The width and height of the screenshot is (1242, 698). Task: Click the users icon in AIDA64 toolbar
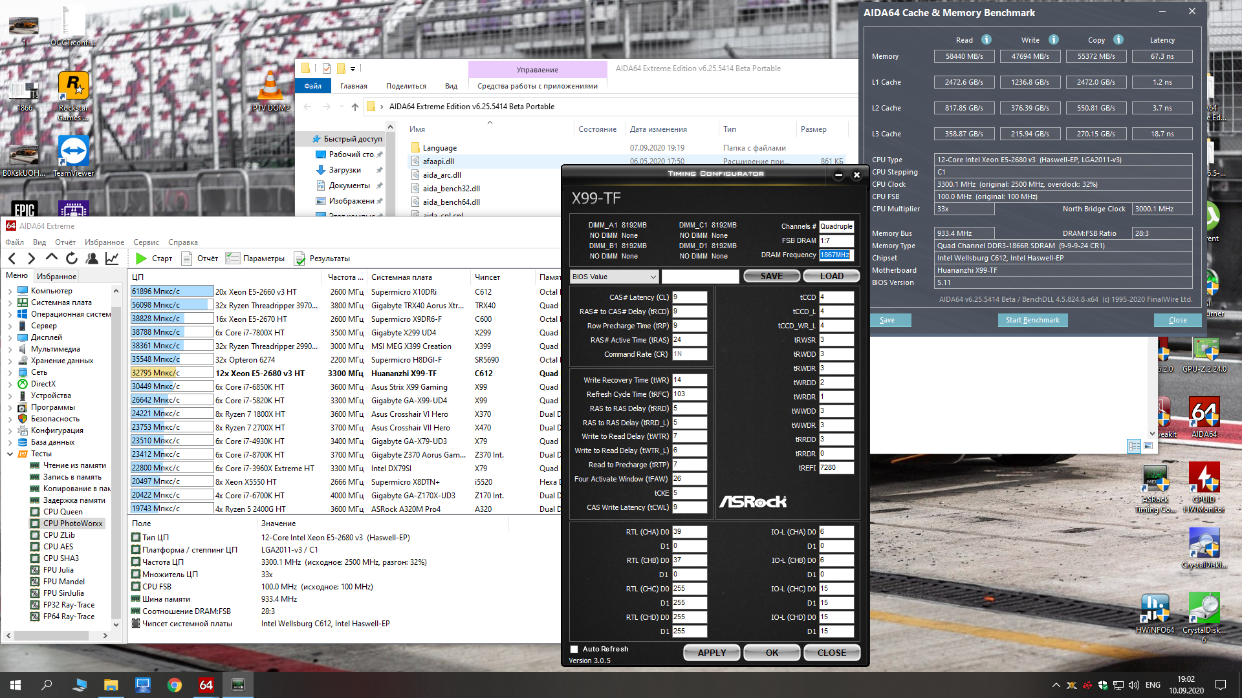(x=92, y=259)
